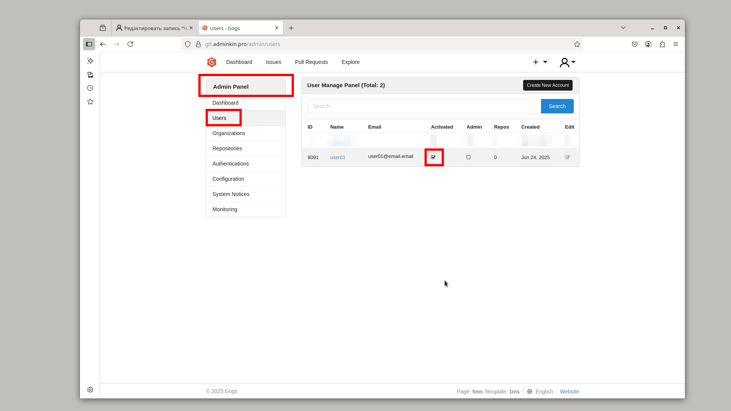Image resolution: width=731 pixels, height=411 pixels.
Task: Select Users in Admin Panel sidebar
Action: (x=246, y=118)
